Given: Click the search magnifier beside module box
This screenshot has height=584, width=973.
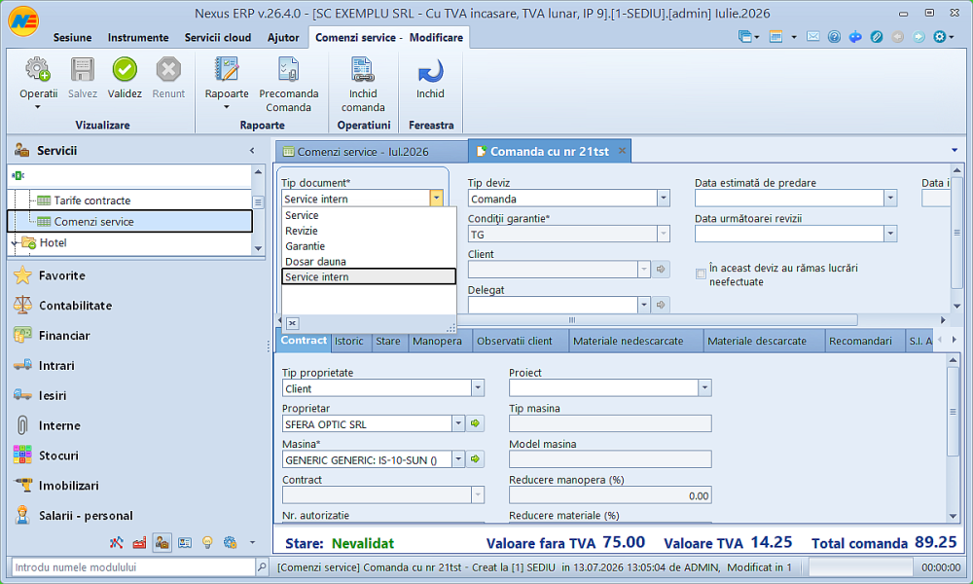Looking at the screenshot, I should pyautogui.click(x=262, y=566).
